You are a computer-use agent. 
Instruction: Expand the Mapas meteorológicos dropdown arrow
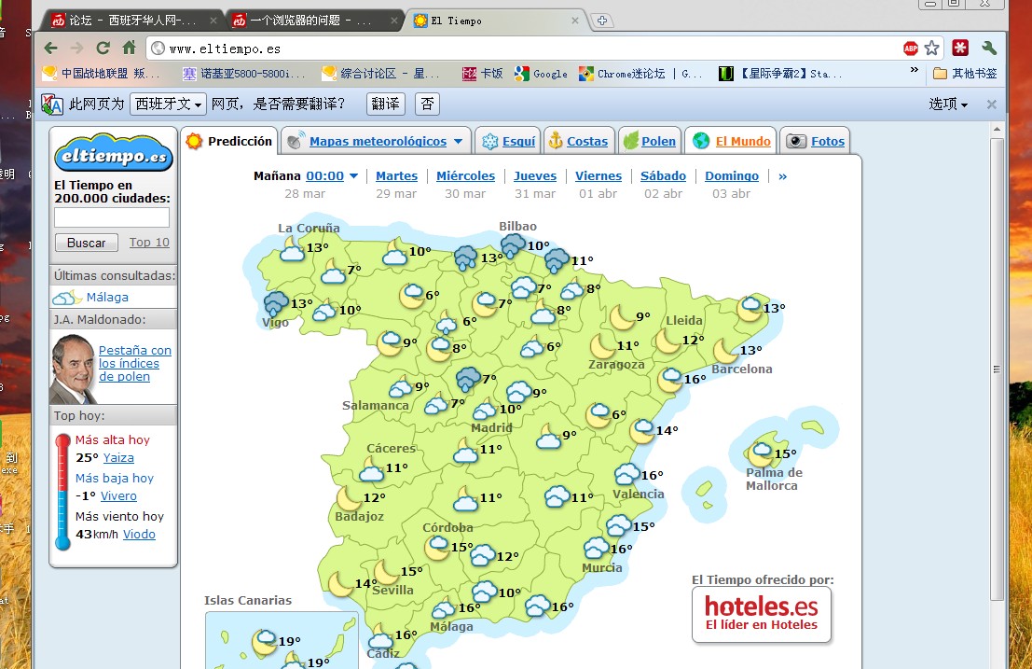(458, 142)
